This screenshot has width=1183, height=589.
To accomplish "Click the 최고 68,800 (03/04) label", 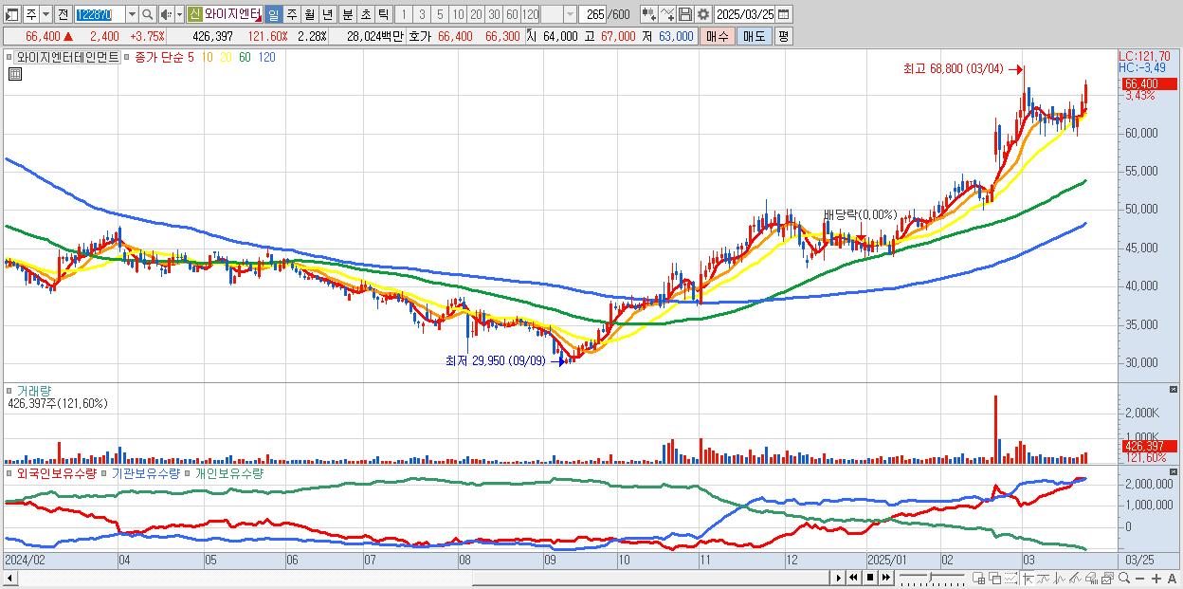I will [953, 68].
